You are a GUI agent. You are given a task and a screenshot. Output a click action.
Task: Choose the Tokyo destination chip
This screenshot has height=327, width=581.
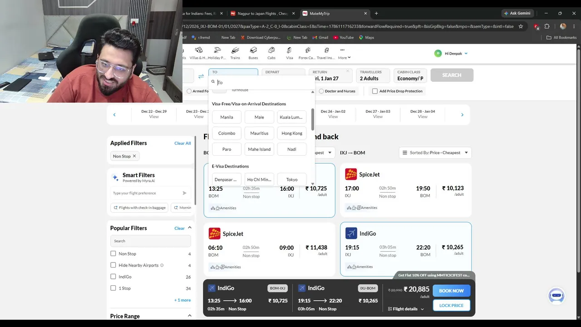[292, 179]
